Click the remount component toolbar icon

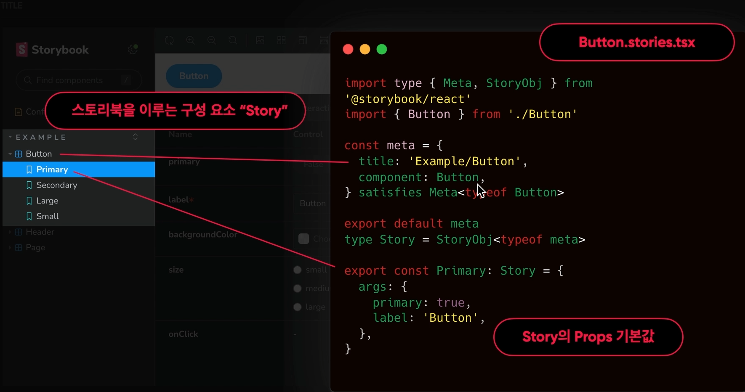pos(169,40)
